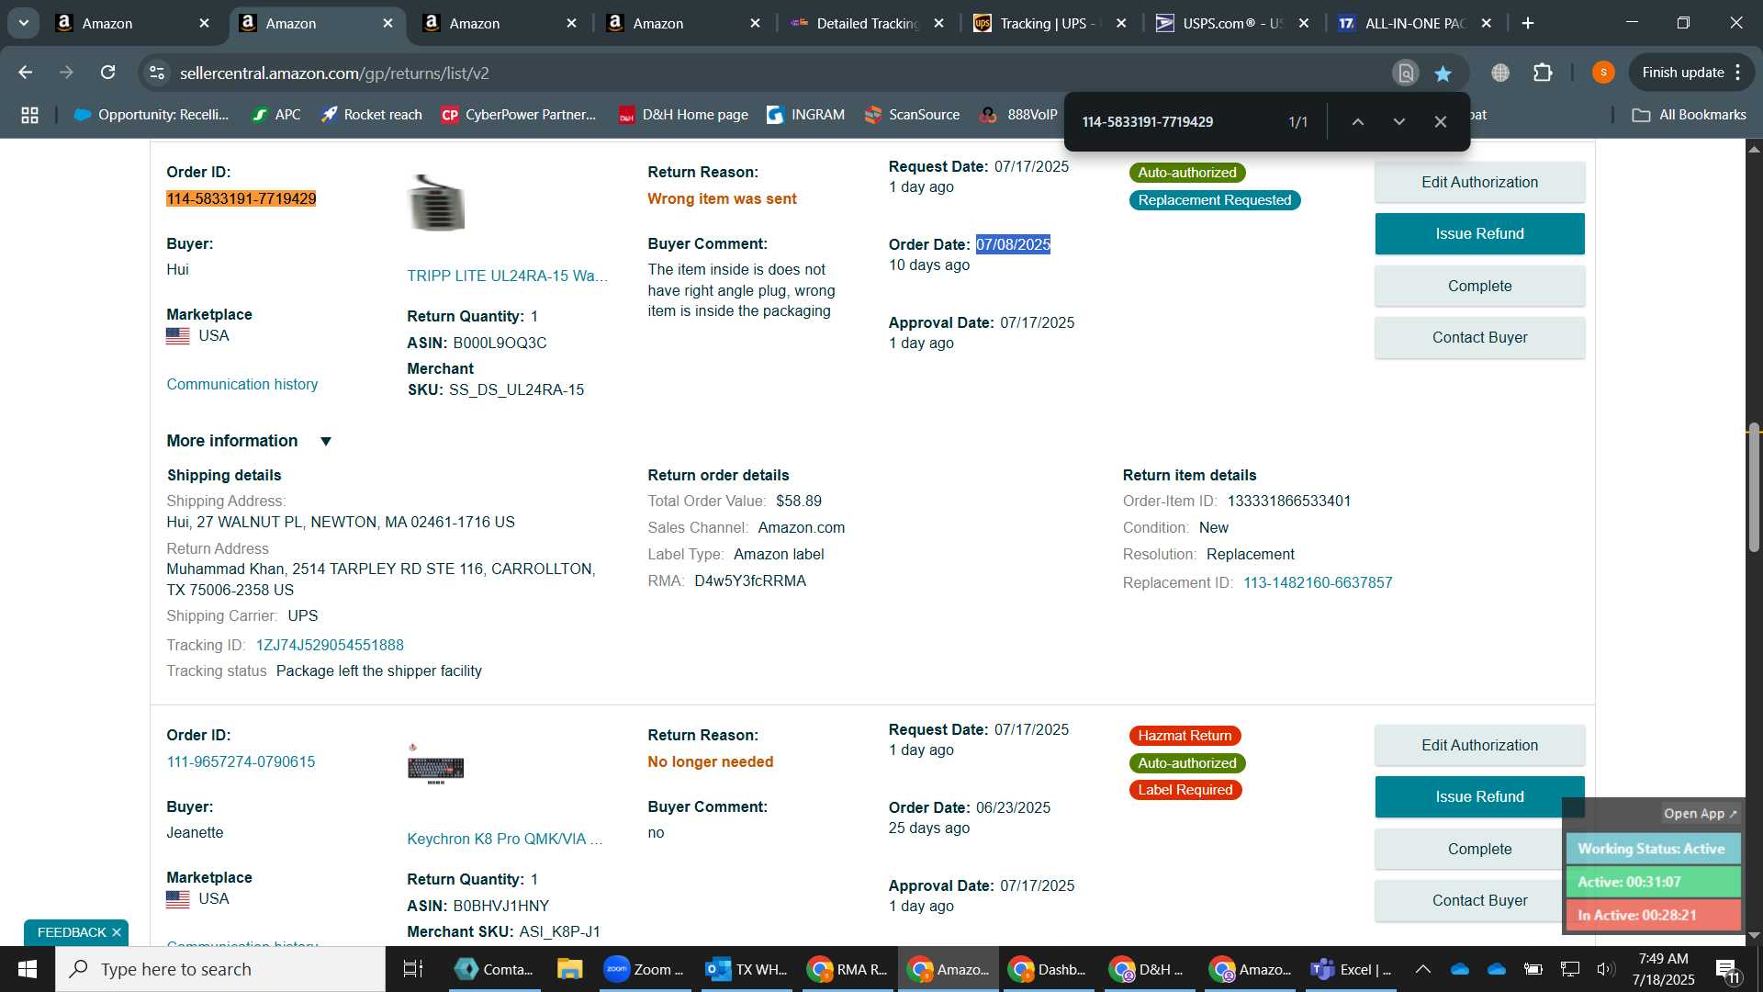
Task: Open the Opportunity: Recelli bookmark
Action: pos(152,115)
